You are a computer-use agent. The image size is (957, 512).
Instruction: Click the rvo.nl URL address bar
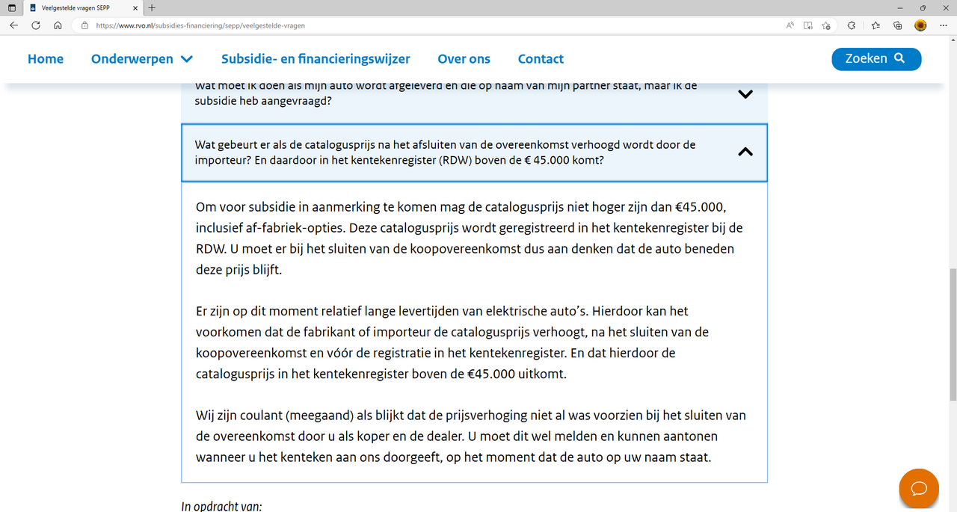(434, 25)
